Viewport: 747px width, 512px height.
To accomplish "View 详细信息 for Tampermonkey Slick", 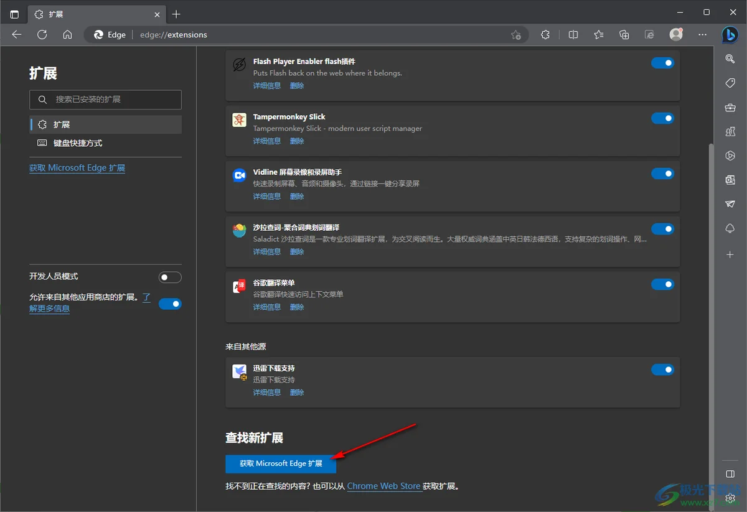I will (x=267, y=141).
